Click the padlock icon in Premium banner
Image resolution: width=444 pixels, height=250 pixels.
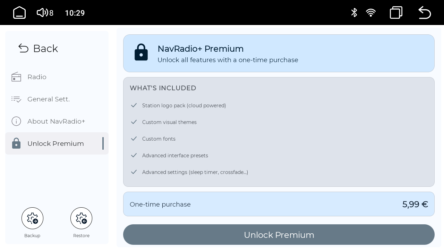coord(141,52)
